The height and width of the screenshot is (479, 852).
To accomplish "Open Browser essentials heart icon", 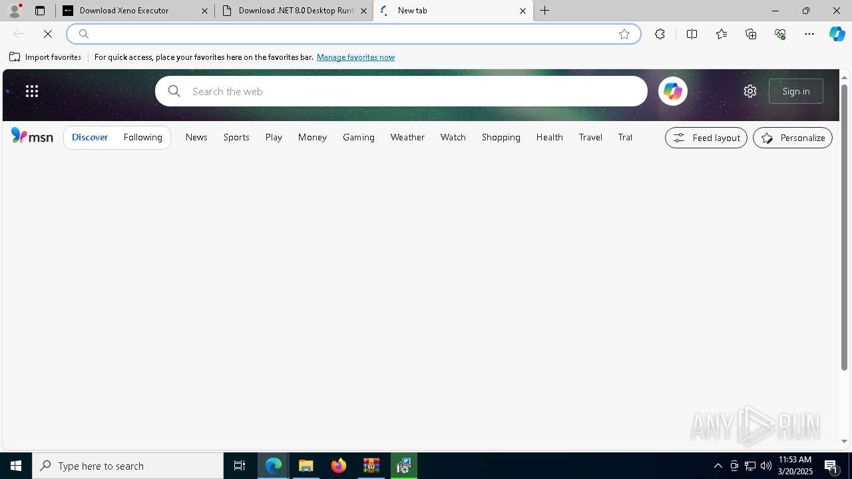I will (x=780, y=34).
